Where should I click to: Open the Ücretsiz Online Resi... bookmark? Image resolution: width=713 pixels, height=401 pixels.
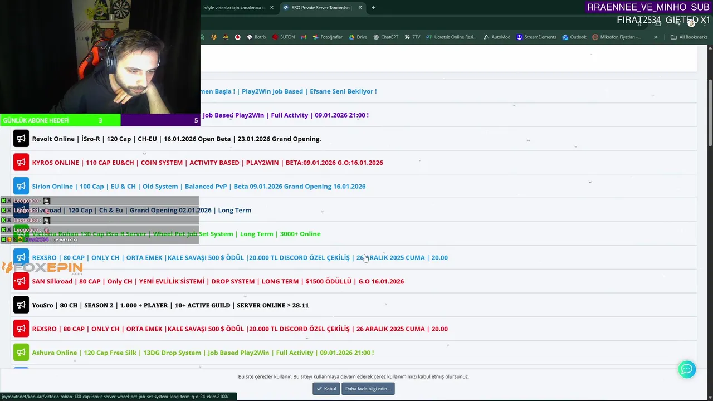(451, 37)
